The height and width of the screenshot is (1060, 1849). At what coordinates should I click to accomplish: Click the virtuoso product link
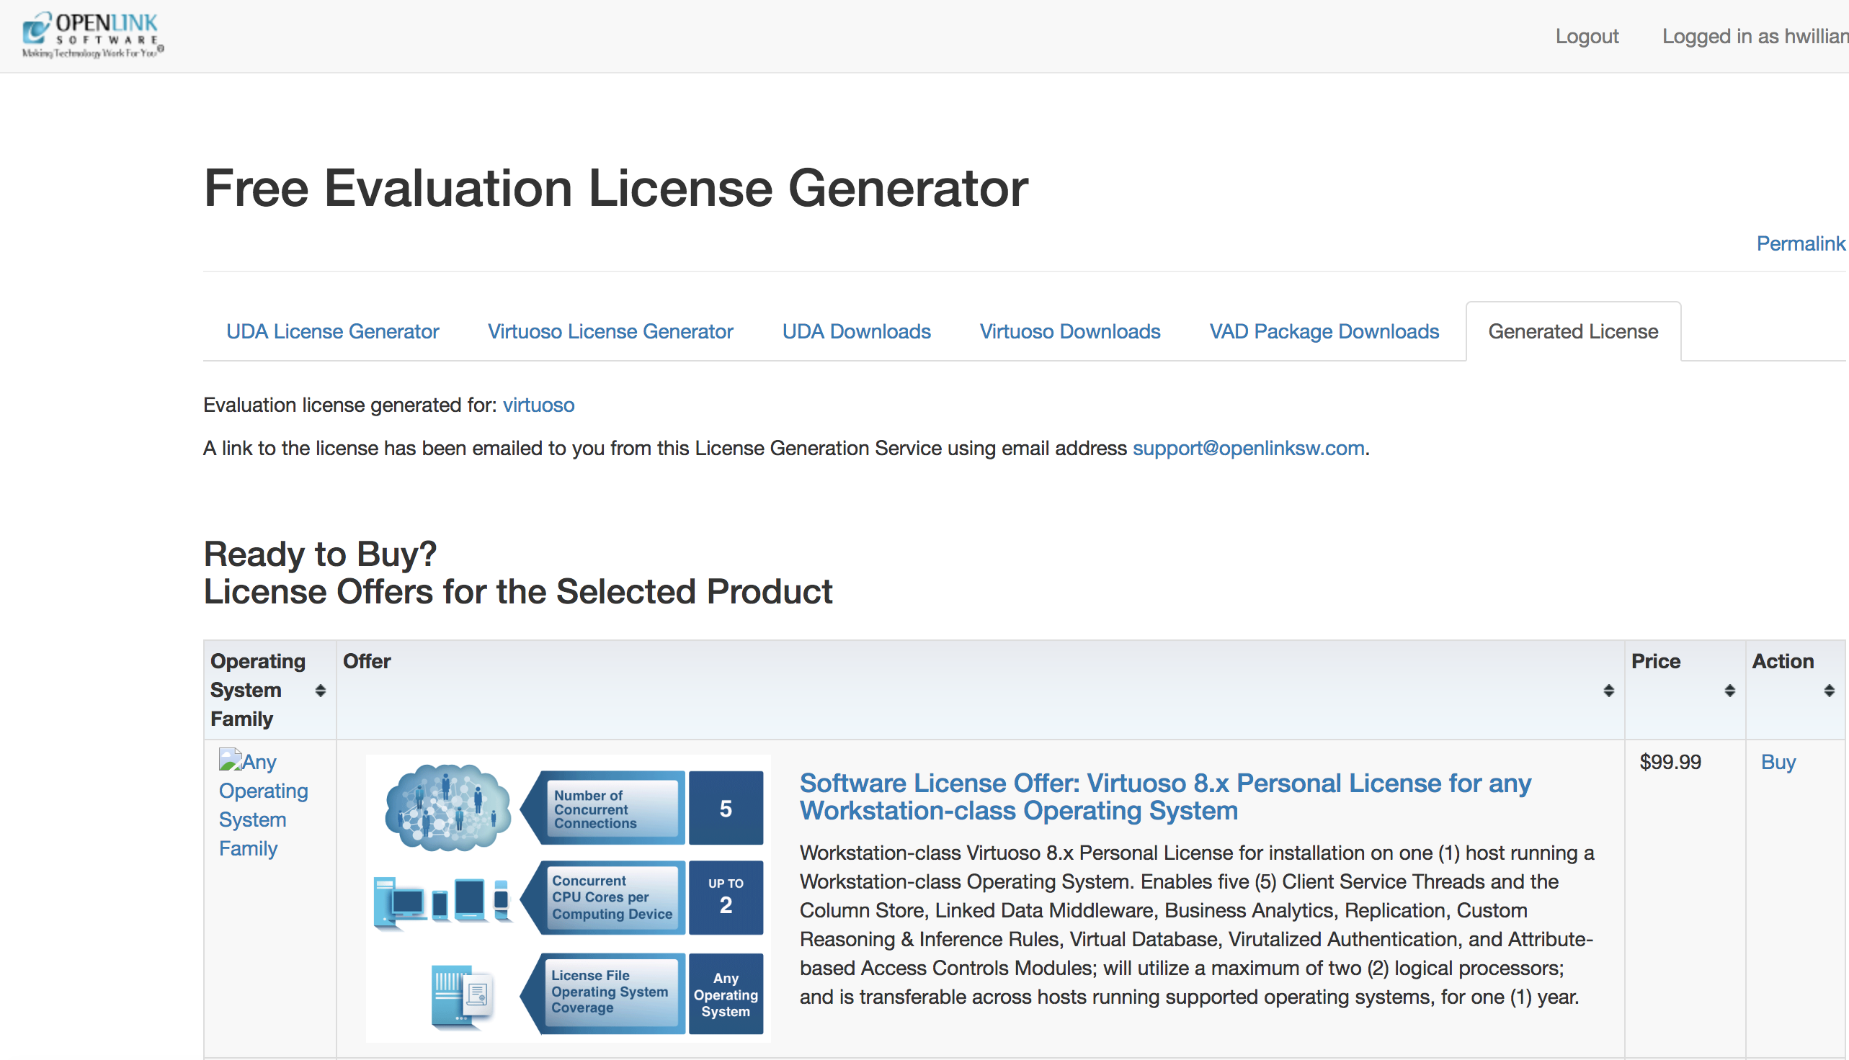pyautogui.click(x=538, y=405)
